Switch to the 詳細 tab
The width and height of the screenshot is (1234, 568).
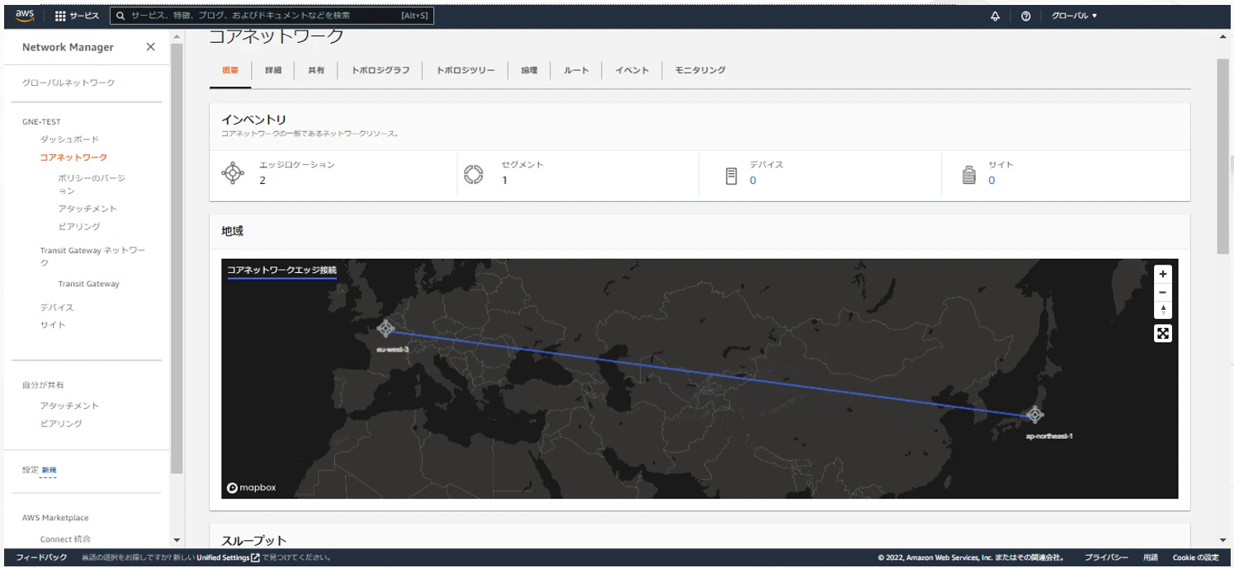(273, 70)
